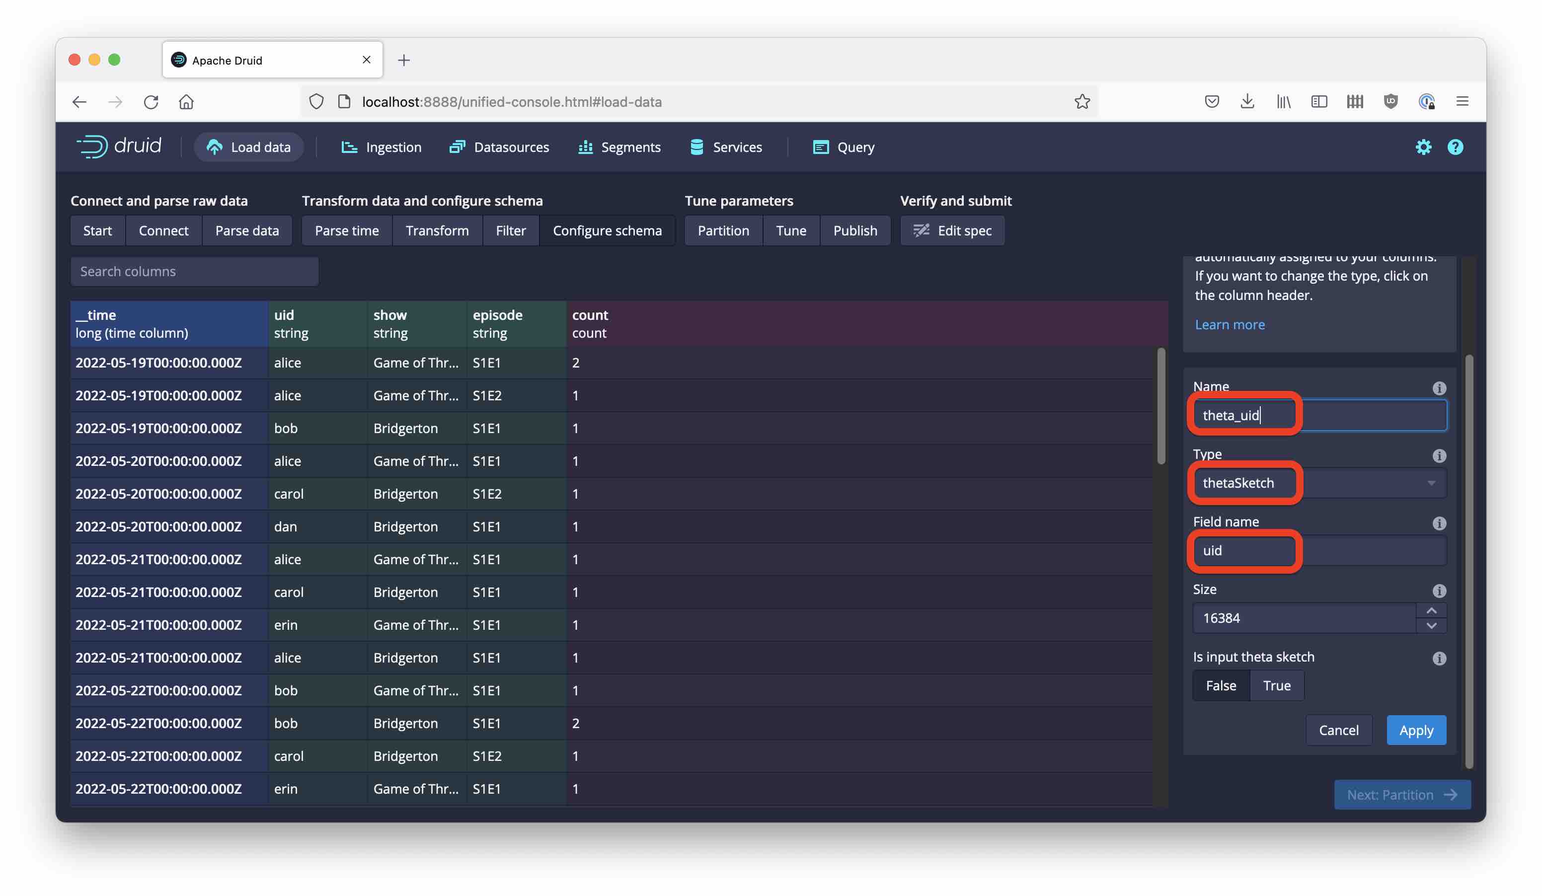Set Is input theta sketch to True
Viewport: 1542px width, 896px height.
pyautogui.click(x=1276, y=685)
